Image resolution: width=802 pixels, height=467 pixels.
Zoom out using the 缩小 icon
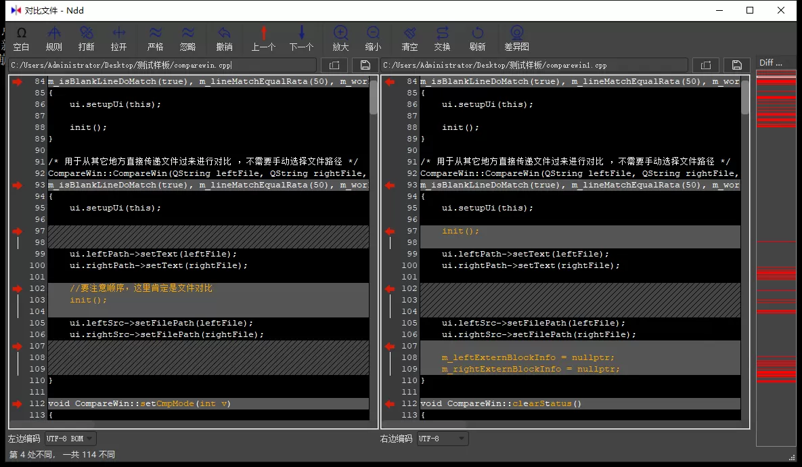[x=374, y=38]
